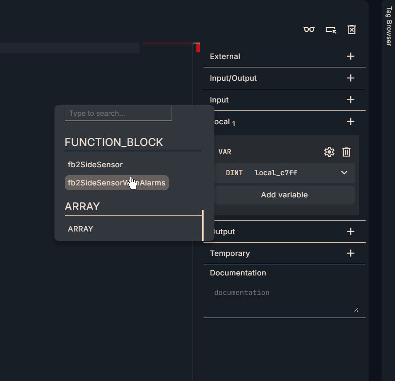Add a new Local variable block

tap(351, 122)
